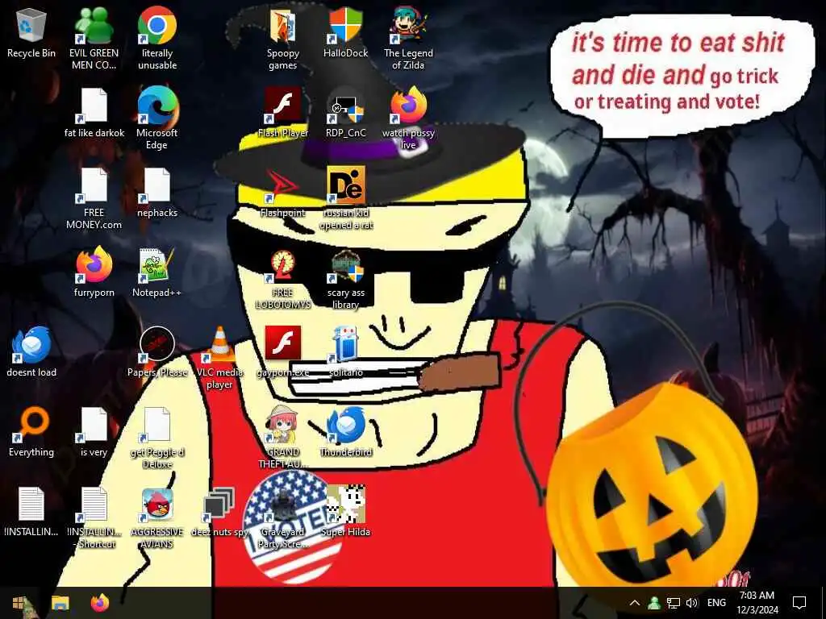Launch Firefox from the taskbar

[99, 603]
